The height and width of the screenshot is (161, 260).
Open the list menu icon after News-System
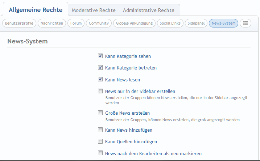pos(245,23)
